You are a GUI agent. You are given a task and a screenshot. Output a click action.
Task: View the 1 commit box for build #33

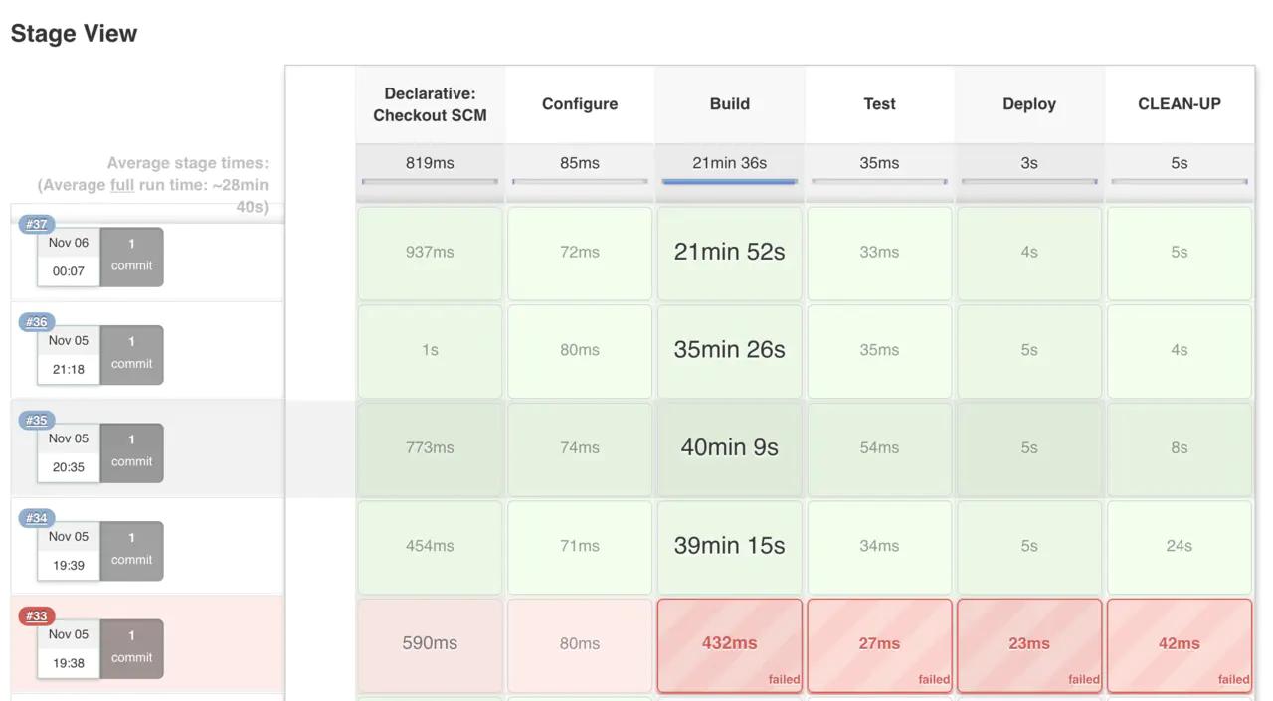pyautogui.click(x=131, y=647)
